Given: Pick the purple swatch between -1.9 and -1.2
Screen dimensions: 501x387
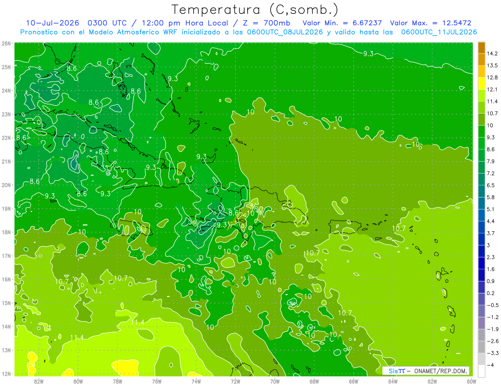Looking at the screenshot, I should coord(481,323).
